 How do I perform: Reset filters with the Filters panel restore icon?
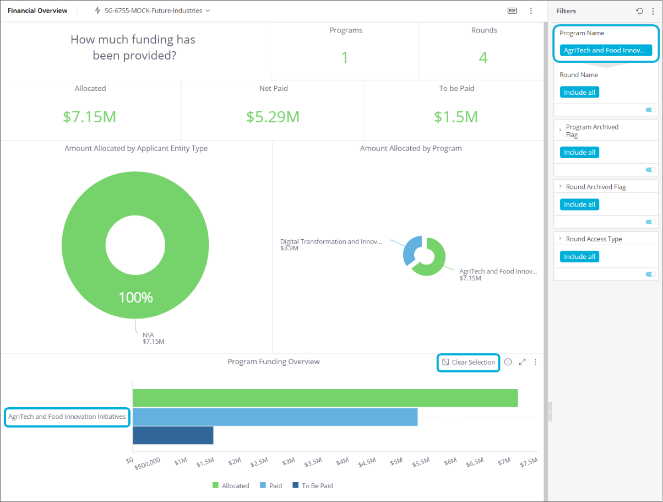(x=639, y=10)
